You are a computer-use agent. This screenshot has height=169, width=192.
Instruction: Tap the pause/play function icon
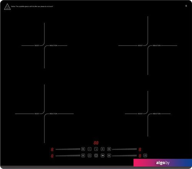[103, 156]
